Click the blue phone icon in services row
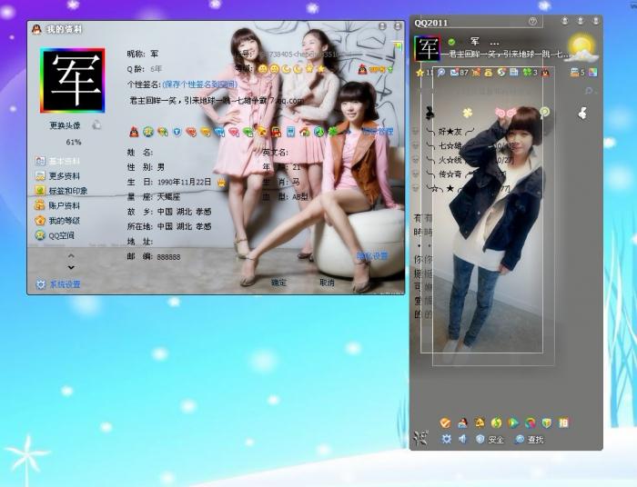 click(x=290, y=132)
